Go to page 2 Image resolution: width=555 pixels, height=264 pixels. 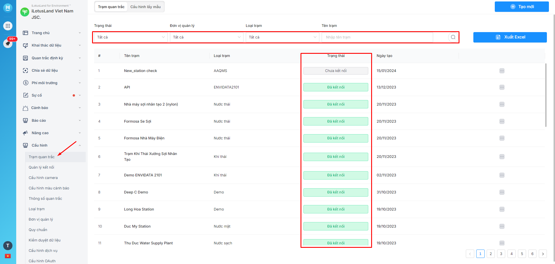(x=491, y=254)
